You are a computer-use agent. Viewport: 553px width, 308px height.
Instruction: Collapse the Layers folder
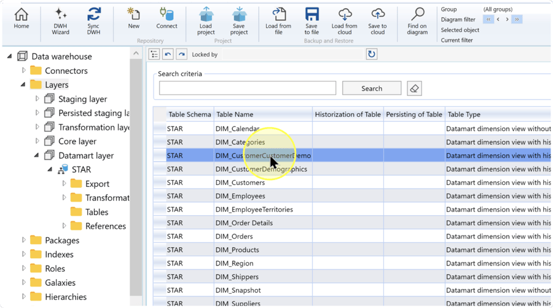[x=23, y=85]
